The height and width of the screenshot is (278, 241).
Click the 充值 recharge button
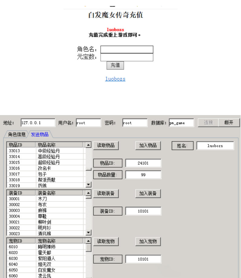pyautogui.click(x=115, y=65)
